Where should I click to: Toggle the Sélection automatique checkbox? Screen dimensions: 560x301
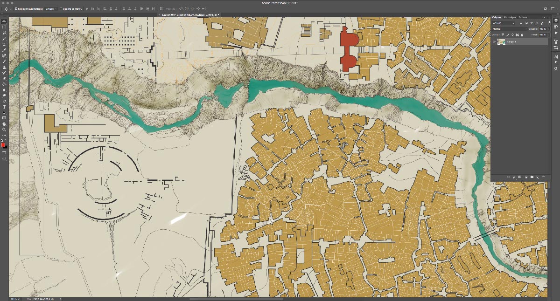coord(16,9)
